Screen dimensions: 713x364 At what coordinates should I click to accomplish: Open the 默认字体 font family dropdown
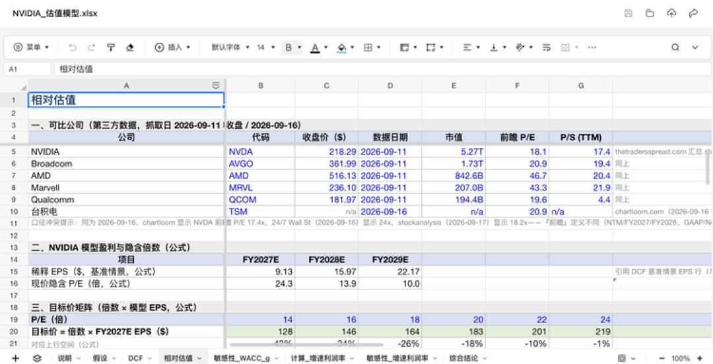[x=230, y=47]
